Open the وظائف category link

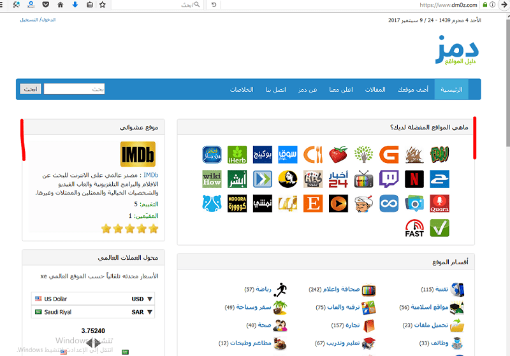(440, 343)
